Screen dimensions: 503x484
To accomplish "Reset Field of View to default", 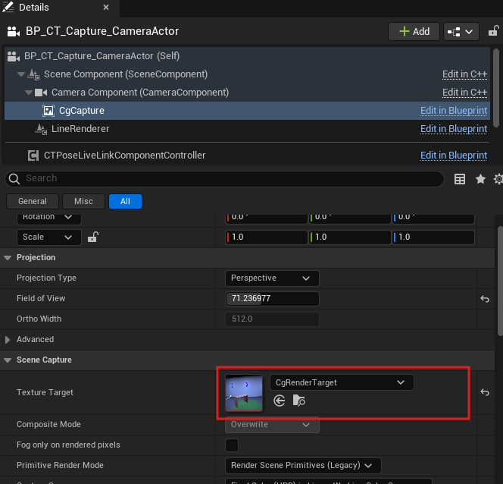I will point(485,299).
